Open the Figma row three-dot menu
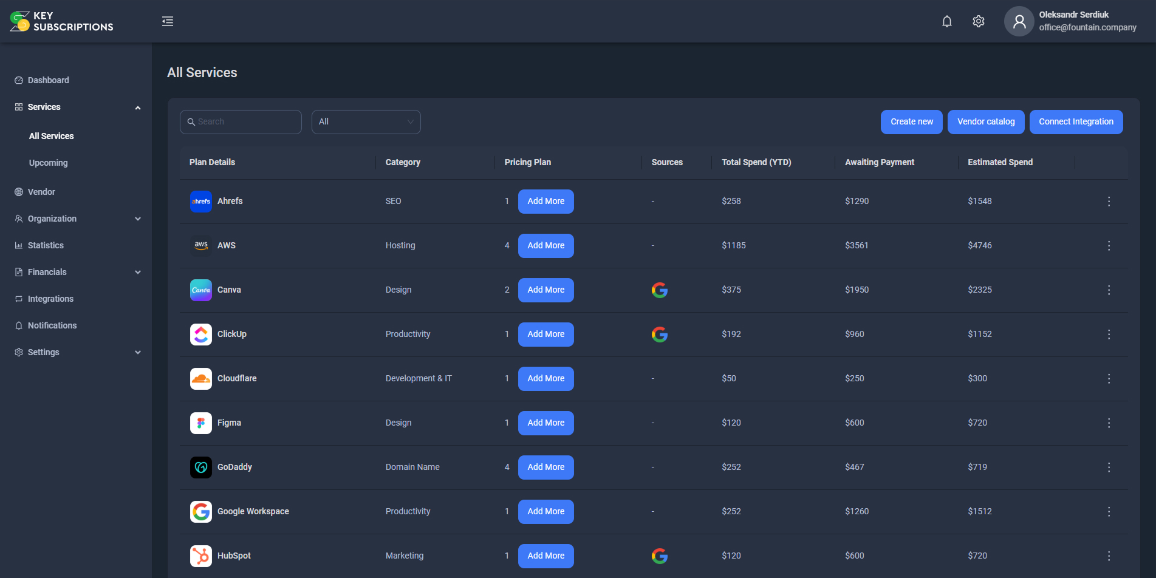The height and width of the screenshot is (578, 1156). pyautogui.click(x=1109, y=423)
